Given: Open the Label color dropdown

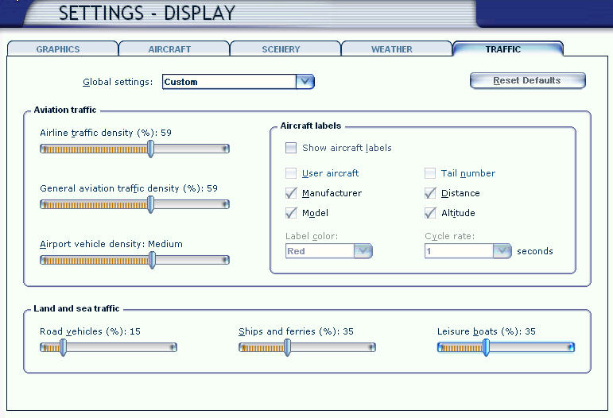Looking at the screenshot, I should click(x=363, y=251).
